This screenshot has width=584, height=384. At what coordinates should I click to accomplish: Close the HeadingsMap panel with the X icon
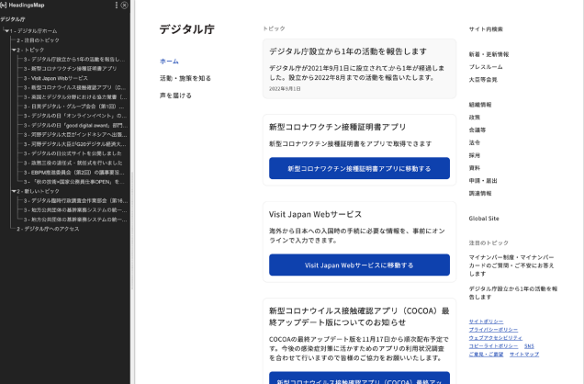(124, 5)
